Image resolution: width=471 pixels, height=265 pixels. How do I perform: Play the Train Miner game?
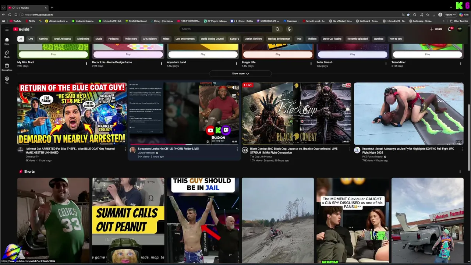coord(427,54)
